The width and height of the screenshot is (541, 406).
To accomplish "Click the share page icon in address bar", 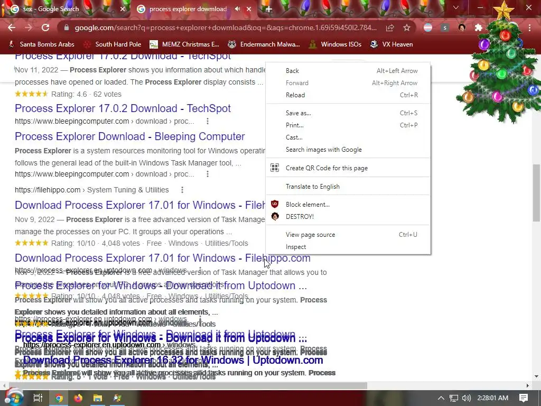I will click(390, 28).
